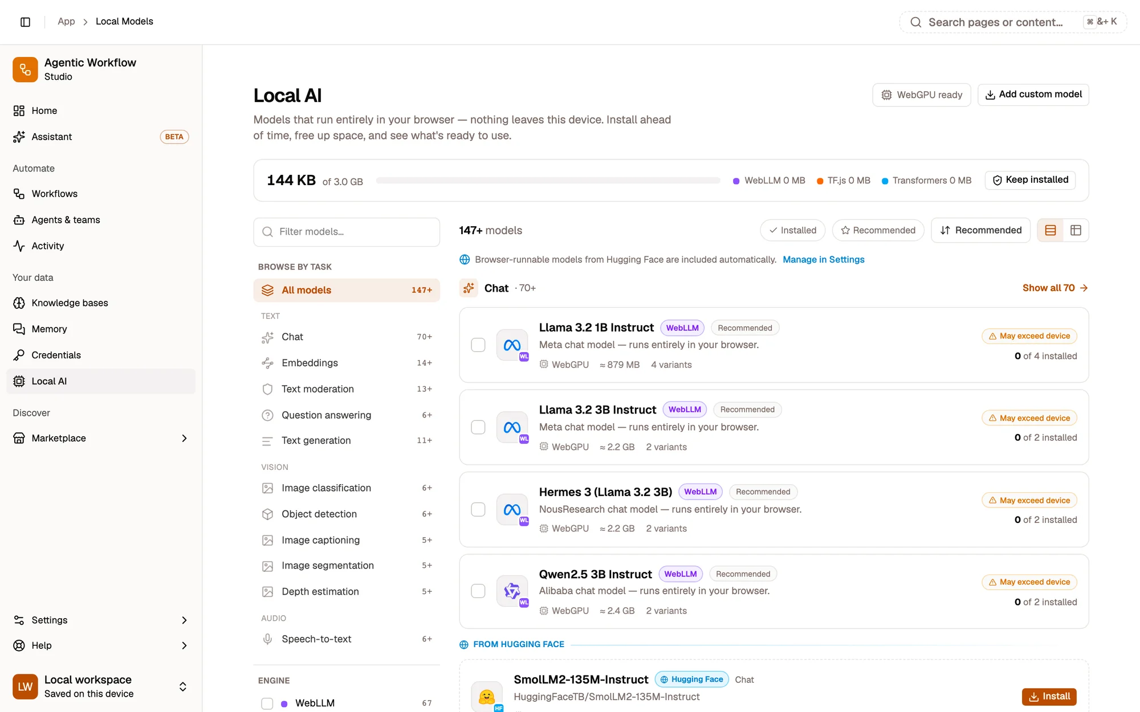The height and width of the screenshot is (712, 1140).
Task: Click the SmolLM2 Hugging Face emoji icon
Action: (487, 697)
